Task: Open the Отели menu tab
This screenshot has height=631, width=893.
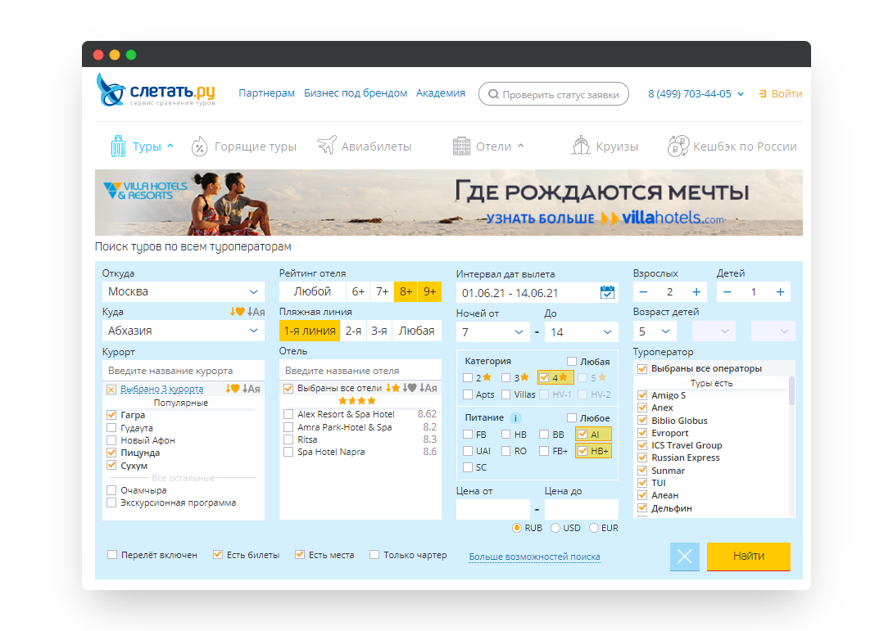Action: click(488, 146)
